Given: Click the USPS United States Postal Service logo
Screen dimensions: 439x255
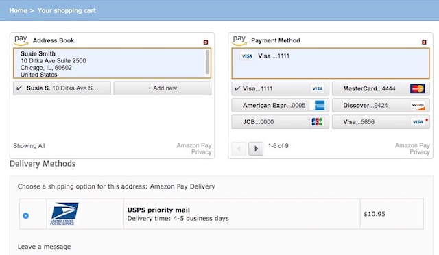Looking at the screenshot, I should pos(64,214).
